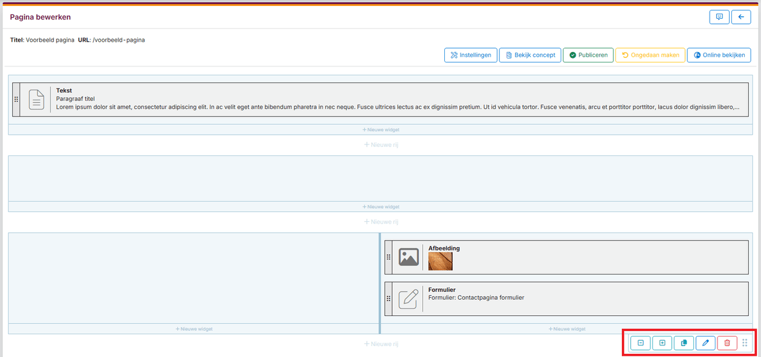Click the Afbeelding widget drag handle

click(388, 258)
